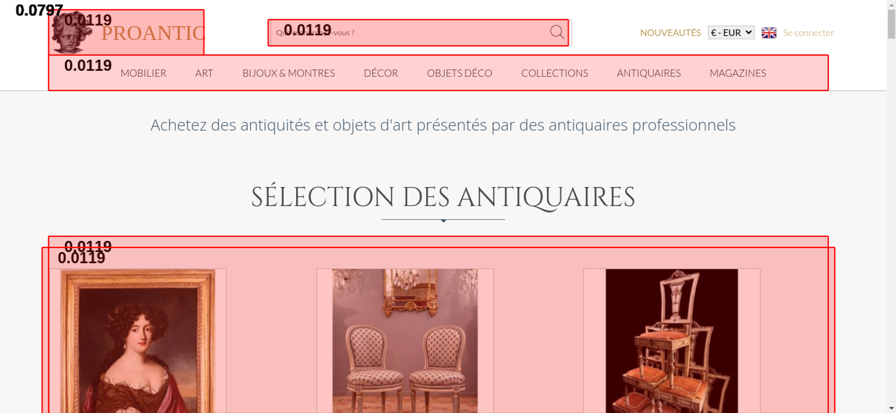The image size is (896, 413).
Task: Click the page scrollbar down arrow
Action: tap(891, 408)
